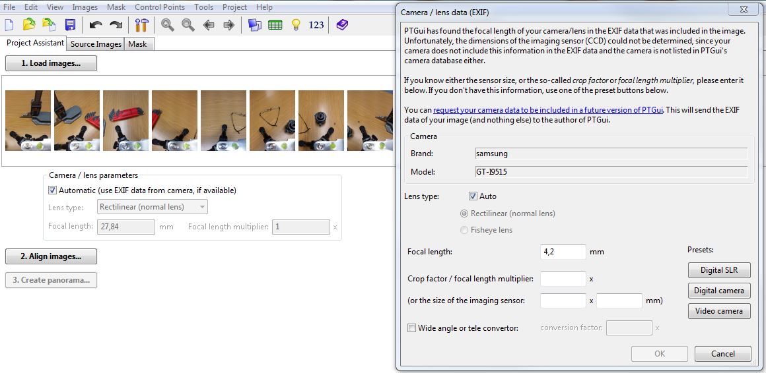Click the Open project folder icon
766x373 pixels.
coord(29,25)
